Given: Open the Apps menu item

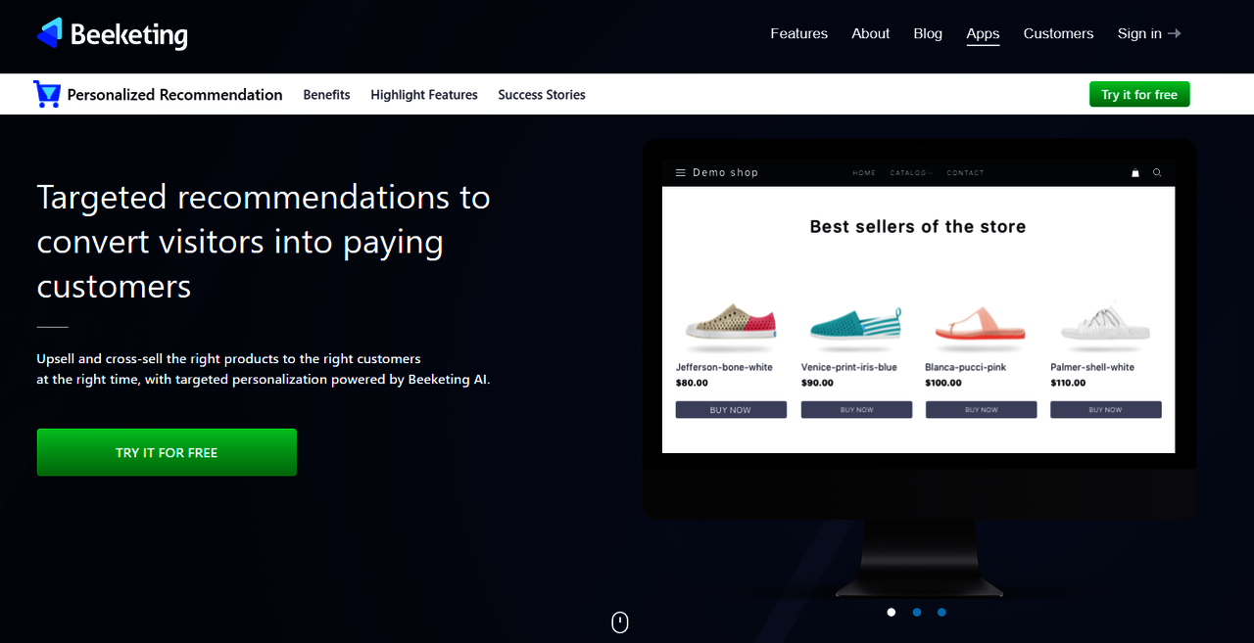Looking at the screenshot, I should point(983,33).
